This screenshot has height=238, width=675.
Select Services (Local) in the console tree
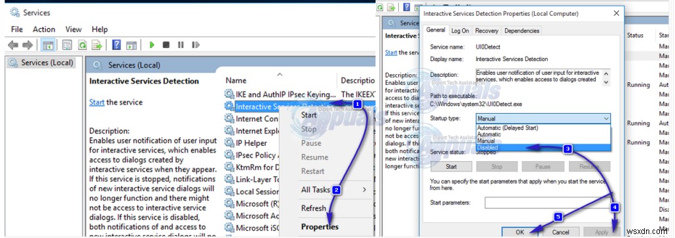point(42,62)
